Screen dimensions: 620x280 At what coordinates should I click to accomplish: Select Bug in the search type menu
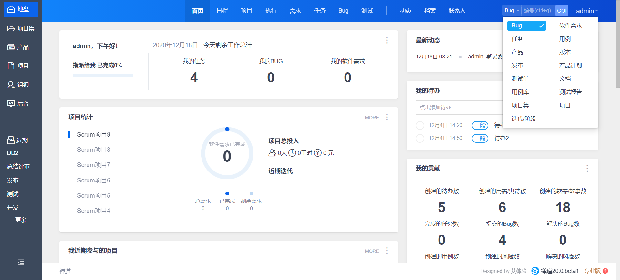coord(526,26)
